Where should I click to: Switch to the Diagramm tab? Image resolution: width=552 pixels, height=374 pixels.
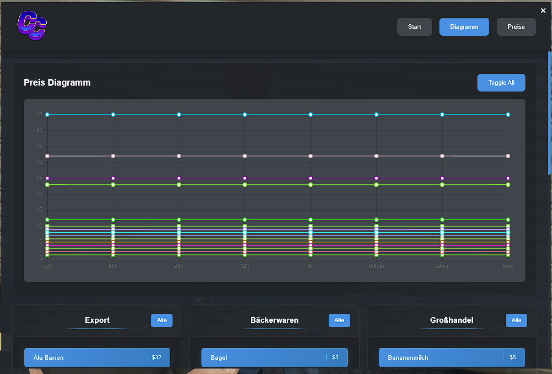(x=464, y=27)
